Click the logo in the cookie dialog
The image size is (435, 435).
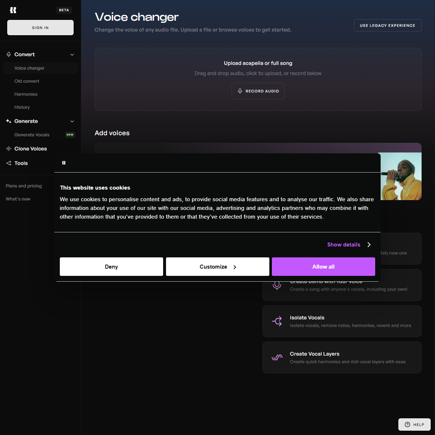[x=64, y=163]
